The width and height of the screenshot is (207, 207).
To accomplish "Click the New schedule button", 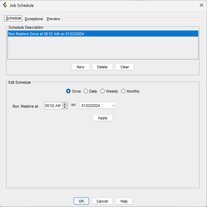I will coord(80,67).
